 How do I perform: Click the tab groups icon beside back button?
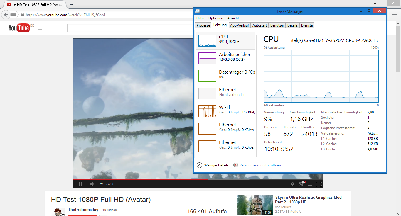point(14,15)
